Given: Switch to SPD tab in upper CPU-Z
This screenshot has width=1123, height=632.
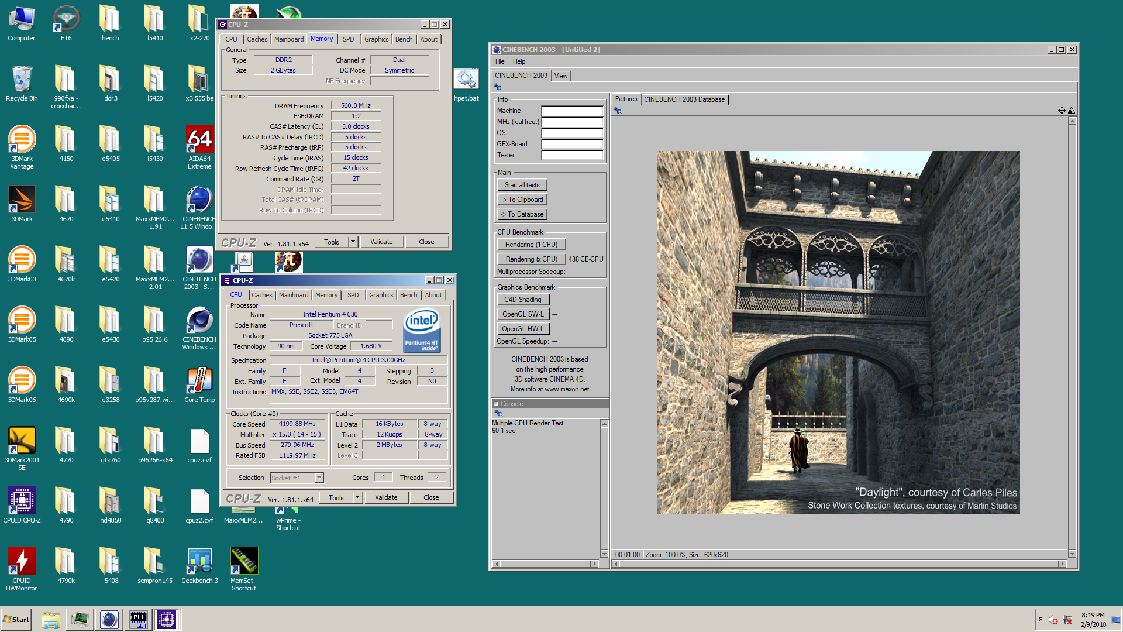Looking at the screenshot, I should (x=349, y=39).
